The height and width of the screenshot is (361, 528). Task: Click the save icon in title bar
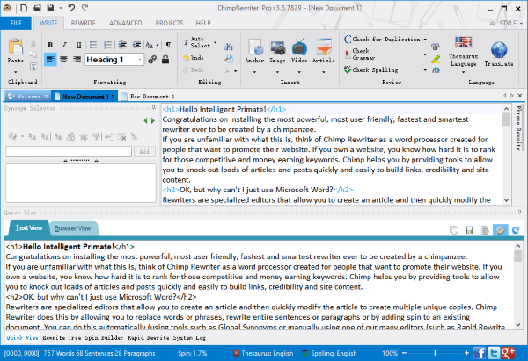50,8
